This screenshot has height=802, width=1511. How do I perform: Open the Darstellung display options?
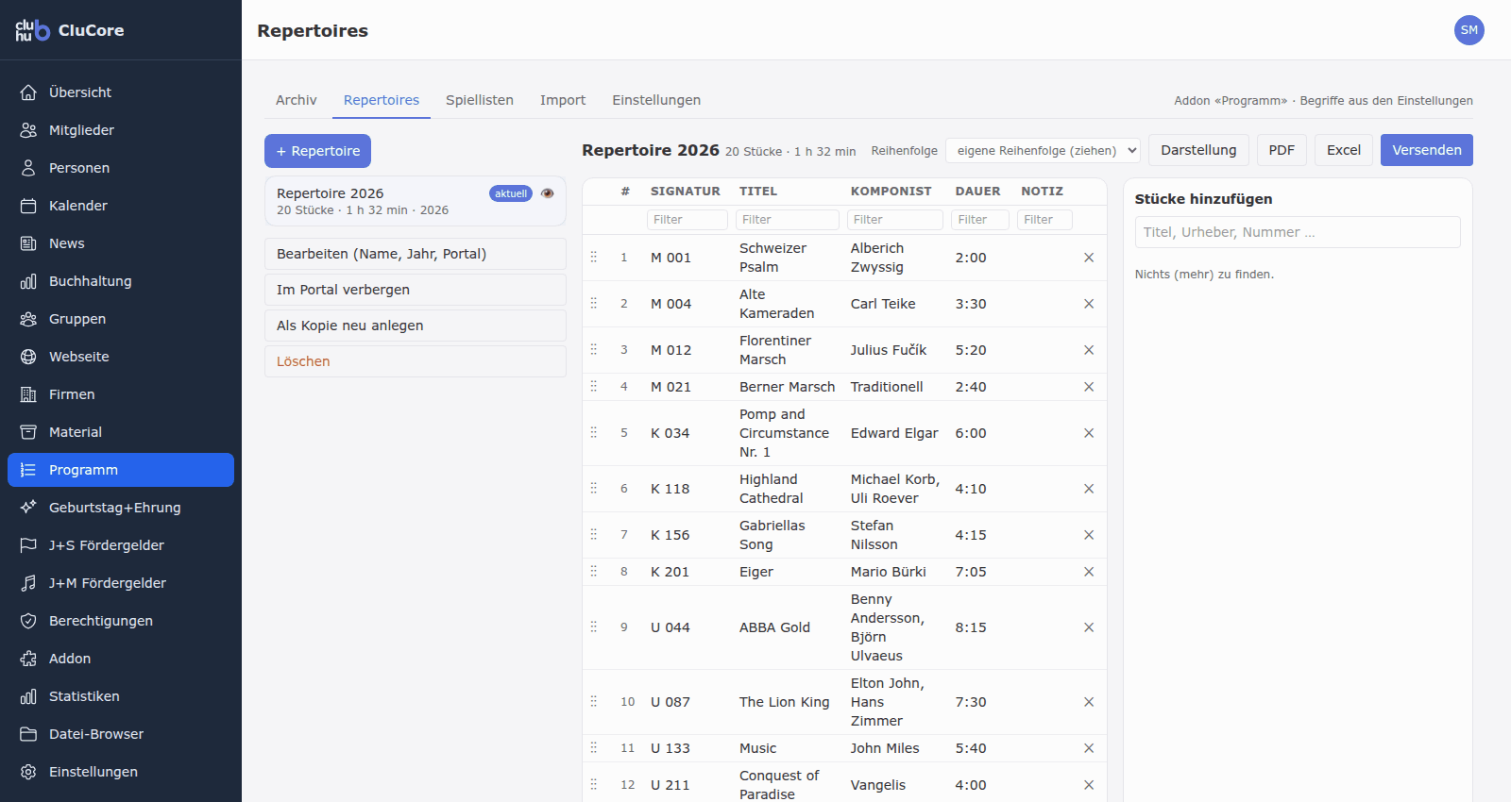click(1198, 150)
